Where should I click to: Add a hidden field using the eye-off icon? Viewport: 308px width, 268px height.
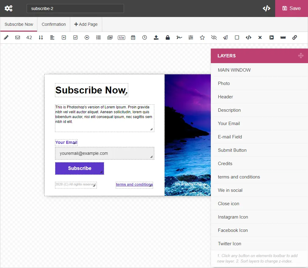(214, 37)
